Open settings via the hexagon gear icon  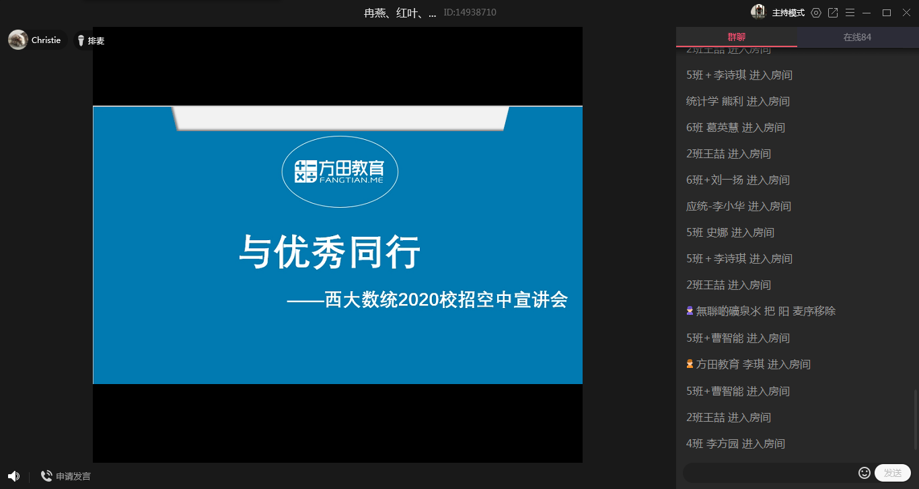pos(816,13)
